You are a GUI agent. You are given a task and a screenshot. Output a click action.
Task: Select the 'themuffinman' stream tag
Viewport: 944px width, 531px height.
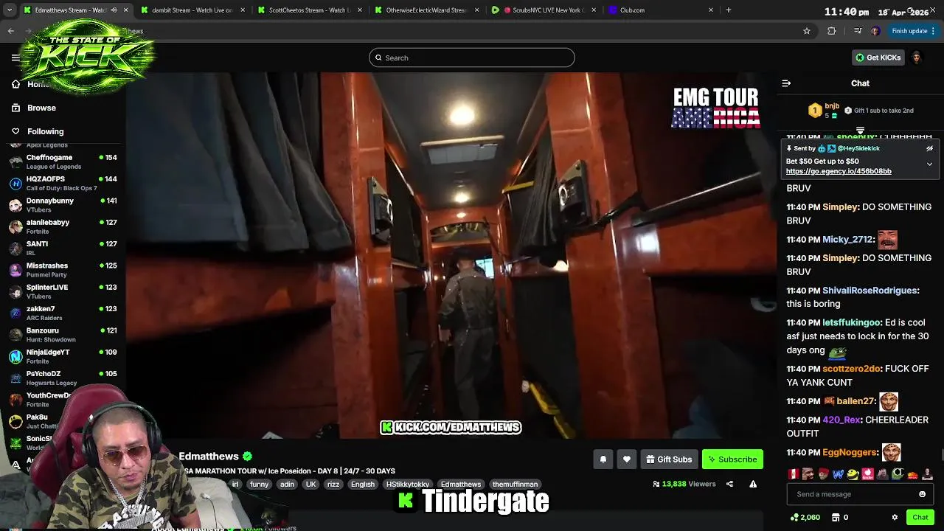click(515, 485)
